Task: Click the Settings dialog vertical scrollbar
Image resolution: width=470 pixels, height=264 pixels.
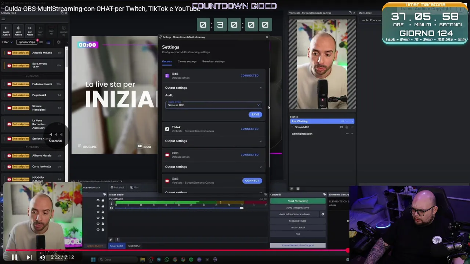Action: tap(270, 117)
